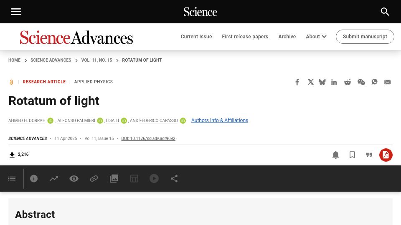Click the open access lock icon

tap(11, 82)
